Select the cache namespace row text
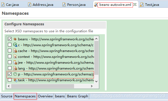This screenshot has height=101, width=168. tap(56, 51)
